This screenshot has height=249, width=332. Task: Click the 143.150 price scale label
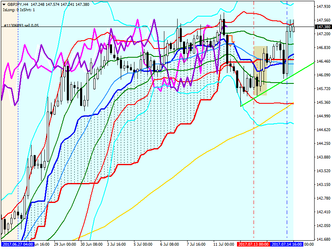[x=323, y=185]
